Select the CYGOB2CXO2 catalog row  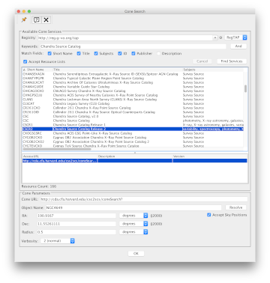133,141
